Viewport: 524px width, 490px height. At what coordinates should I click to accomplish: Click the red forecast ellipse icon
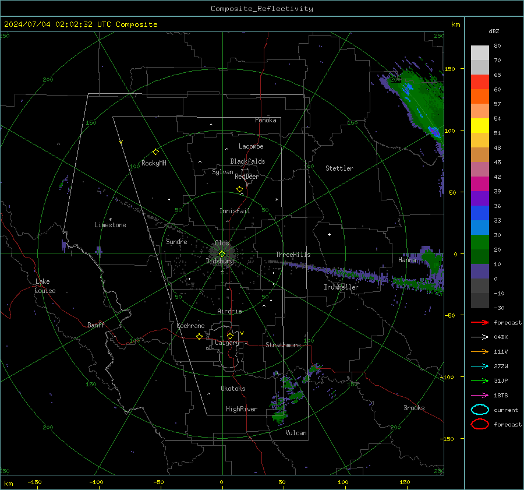480,424
